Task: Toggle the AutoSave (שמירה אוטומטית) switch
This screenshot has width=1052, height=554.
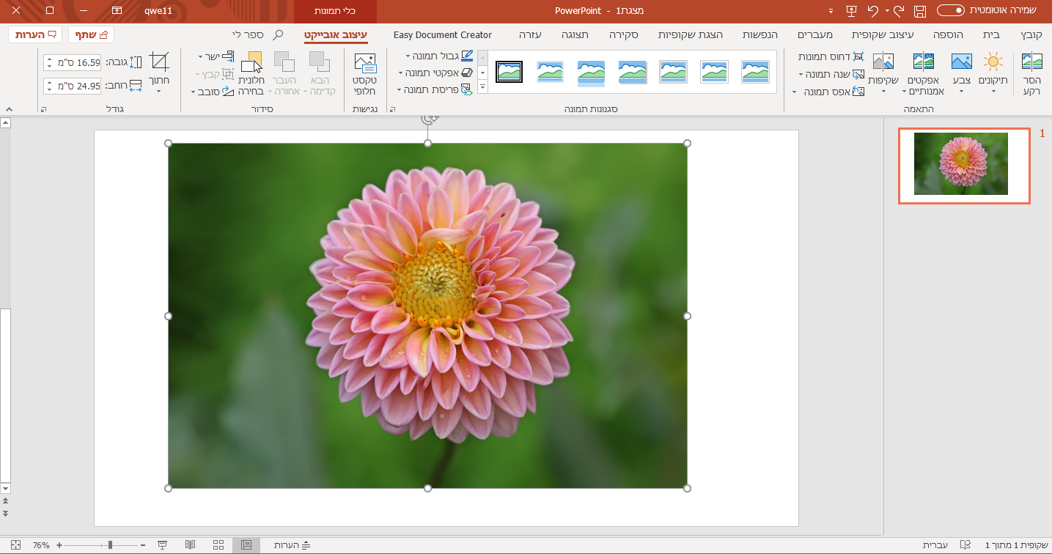Action: [x=950, y=11]
